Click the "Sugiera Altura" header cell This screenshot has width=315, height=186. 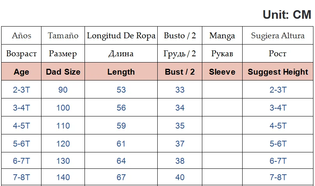point(278,36)
